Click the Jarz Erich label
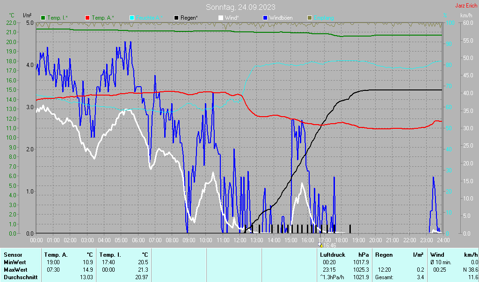 click(466, 6)
